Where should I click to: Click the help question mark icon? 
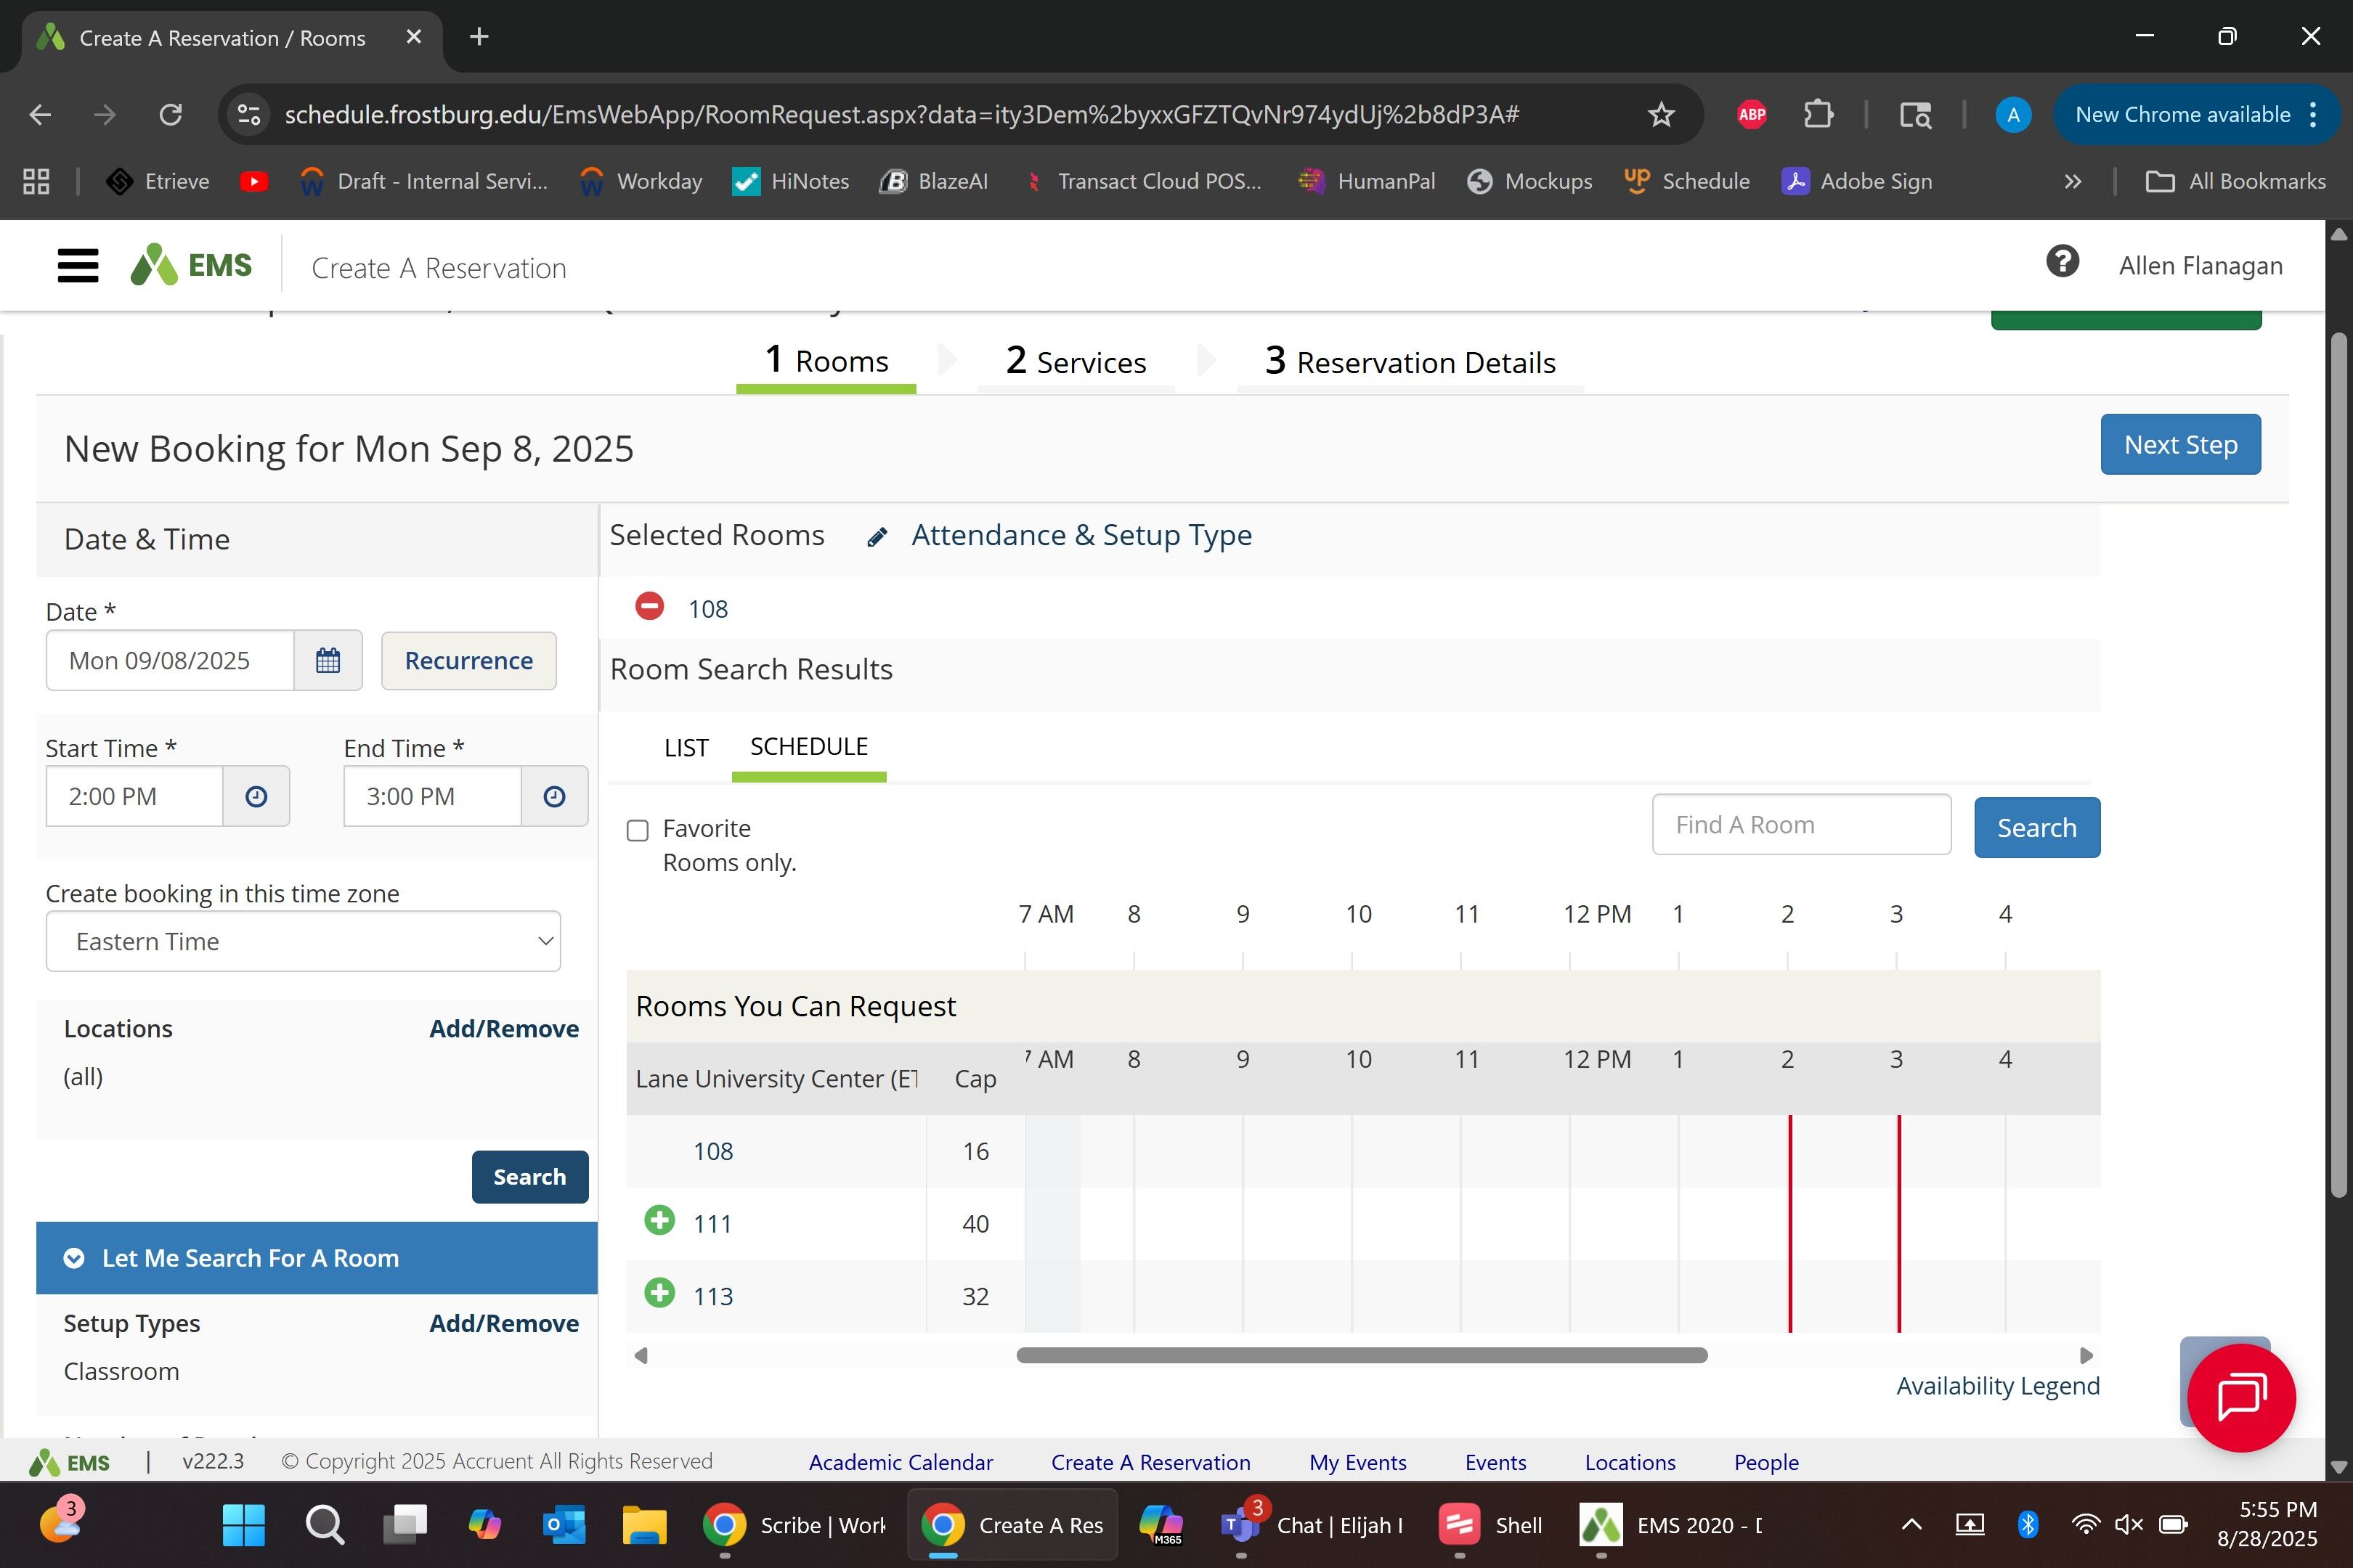point(2062,263)
